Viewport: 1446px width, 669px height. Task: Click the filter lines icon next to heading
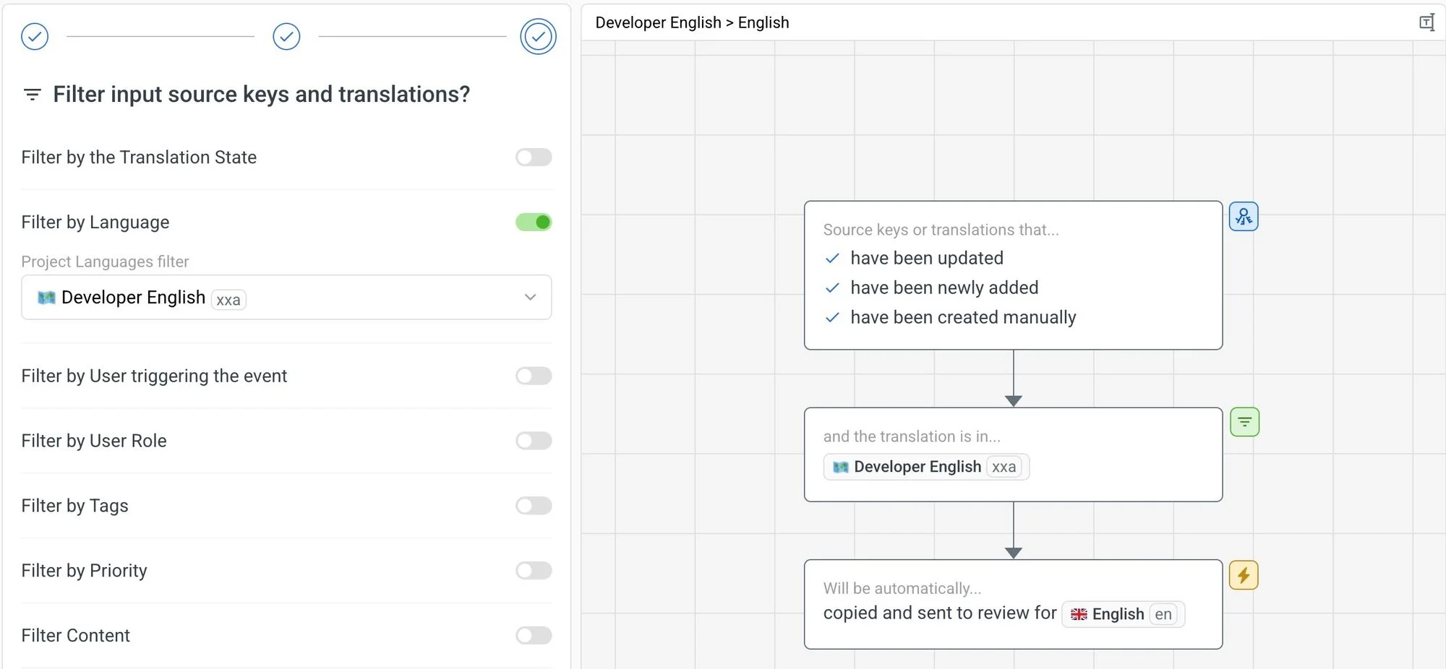(x=33, y=95)
